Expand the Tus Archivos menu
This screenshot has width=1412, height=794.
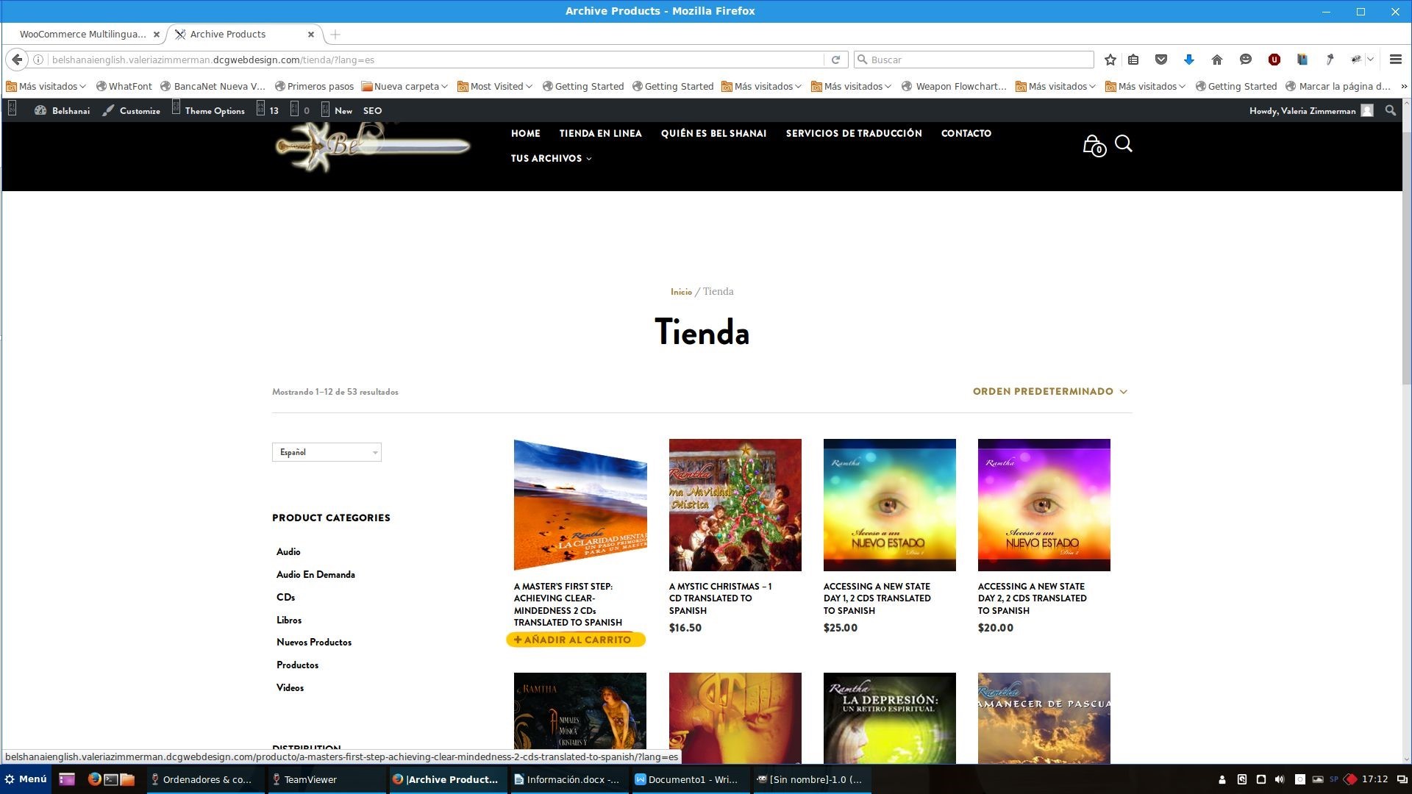(x=552, y=158)
